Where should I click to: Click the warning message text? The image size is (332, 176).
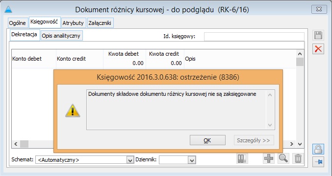pos(172,94)
